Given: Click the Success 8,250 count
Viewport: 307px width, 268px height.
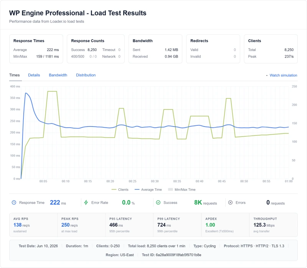Looking at the screenshot, I should click(92, 50).
